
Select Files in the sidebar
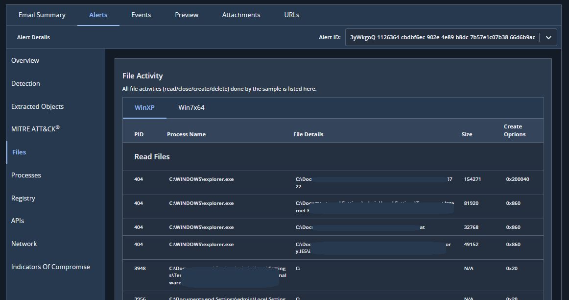(19, 152)
